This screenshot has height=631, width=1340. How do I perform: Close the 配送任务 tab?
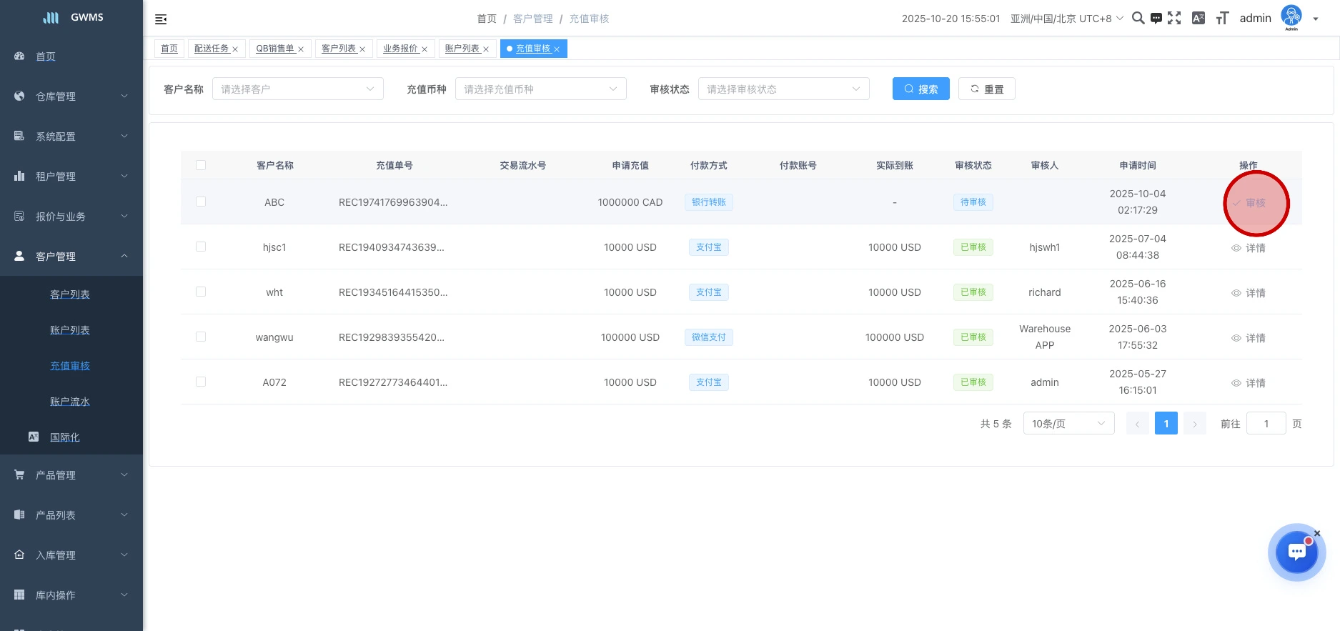235,49
